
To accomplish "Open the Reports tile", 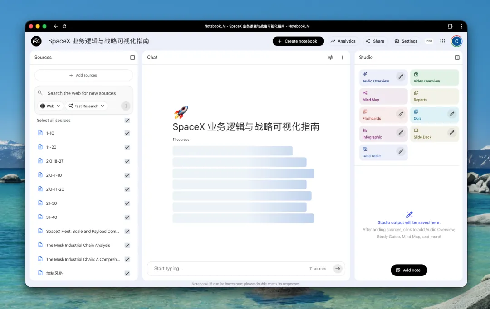I will tap(434, 96).
